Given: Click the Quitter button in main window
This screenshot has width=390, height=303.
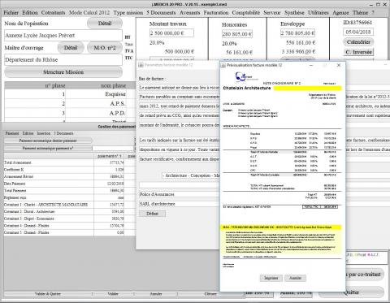Looking at the screenshot, I should (351, 292).
